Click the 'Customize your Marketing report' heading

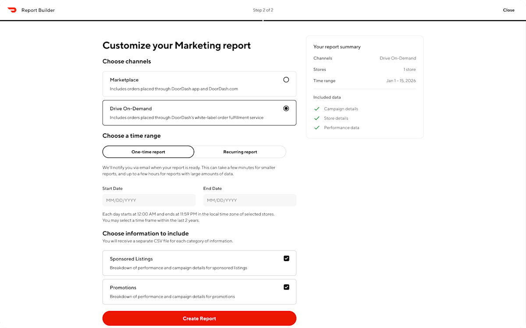point(177,45)
